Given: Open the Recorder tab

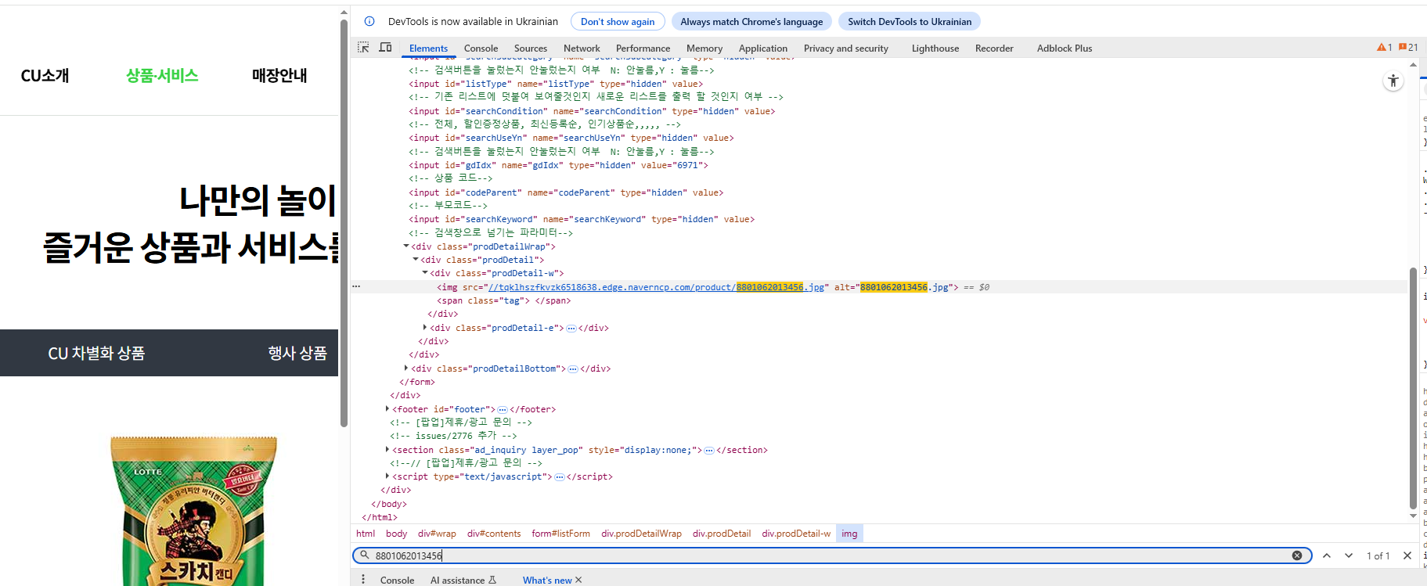Looking at the screenshot, I should 994,49.
